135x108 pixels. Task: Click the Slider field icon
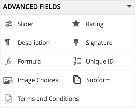pyautogui.click(x=9, y=24)
